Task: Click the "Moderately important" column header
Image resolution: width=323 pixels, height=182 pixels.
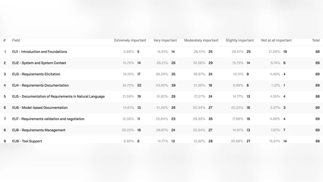Action: tap(201, 40)
